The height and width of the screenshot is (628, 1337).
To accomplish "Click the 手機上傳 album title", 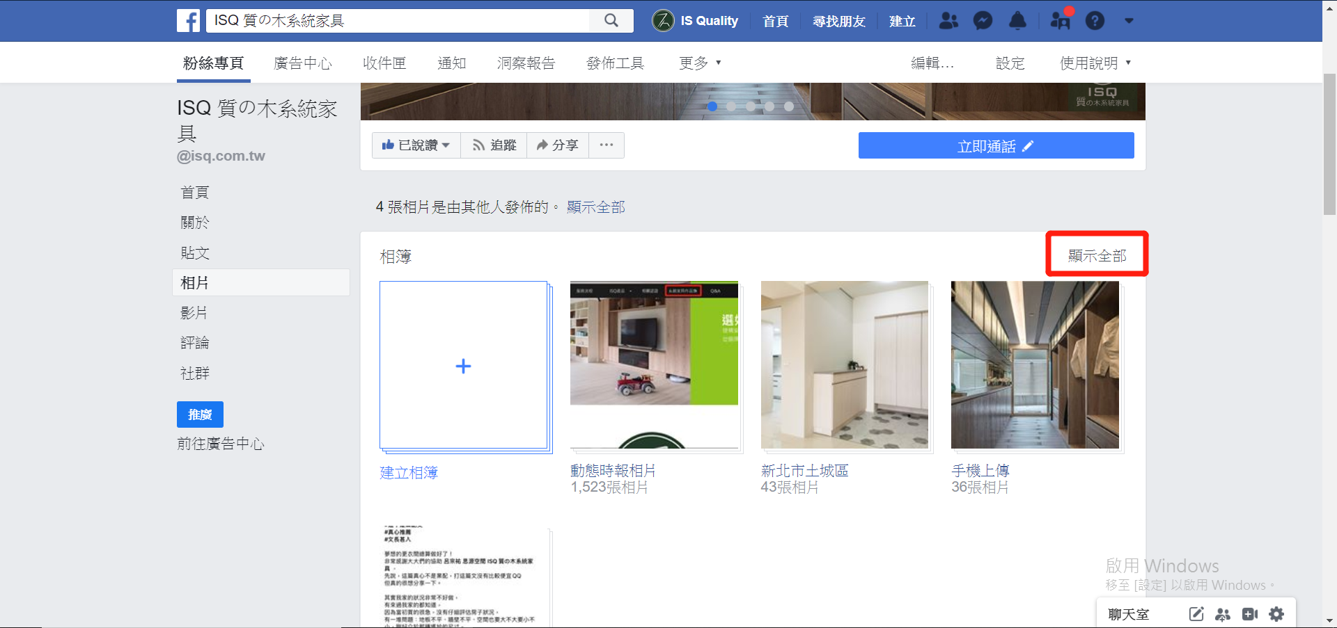I will point(980,471).
